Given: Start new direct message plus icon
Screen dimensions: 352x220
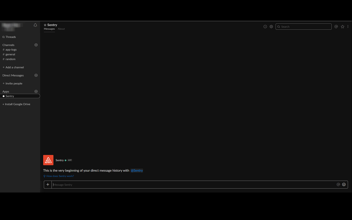Looking at the screenshot, I should [36, 75].
